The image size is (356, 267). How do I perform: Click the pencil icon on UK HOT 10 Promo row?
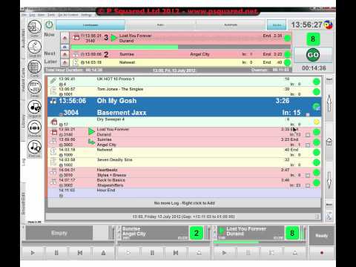(x=53, y=81)
